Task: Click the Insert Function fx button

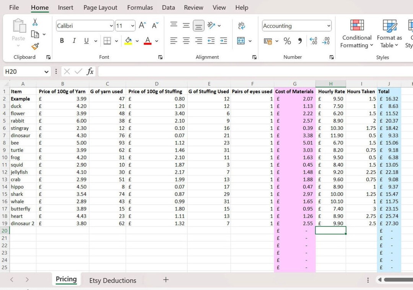Action: 90,71
